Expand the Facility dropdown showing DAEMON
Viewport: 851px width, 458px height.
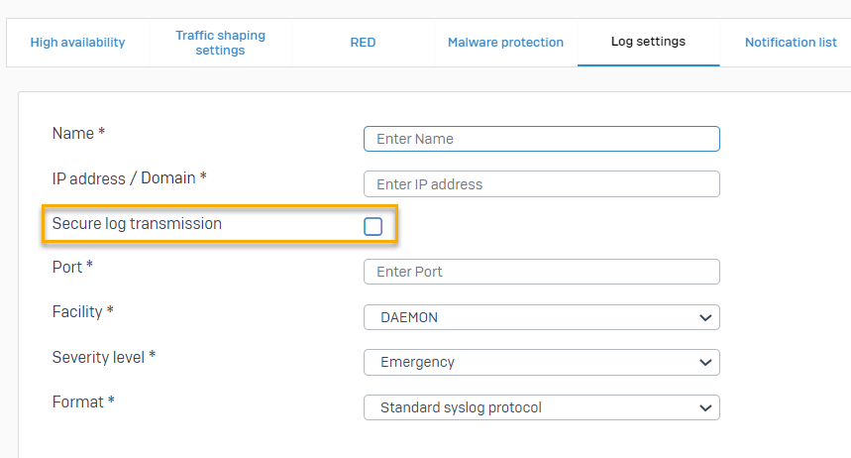(x=542, y=317)
